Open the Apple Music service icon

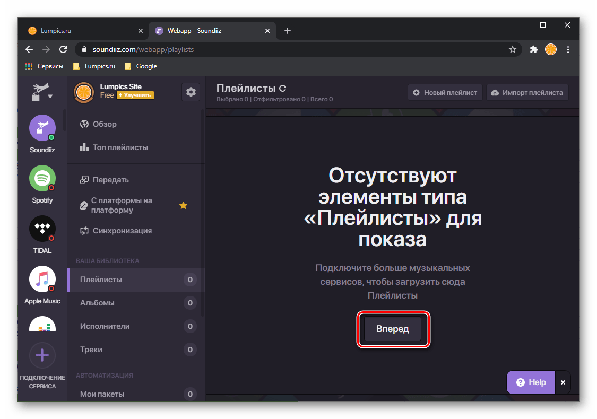point(42,279)
